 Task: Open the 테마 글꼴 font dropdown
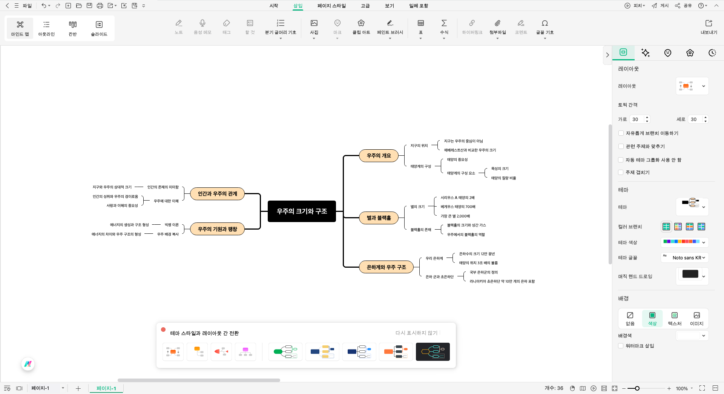point(685,258)
